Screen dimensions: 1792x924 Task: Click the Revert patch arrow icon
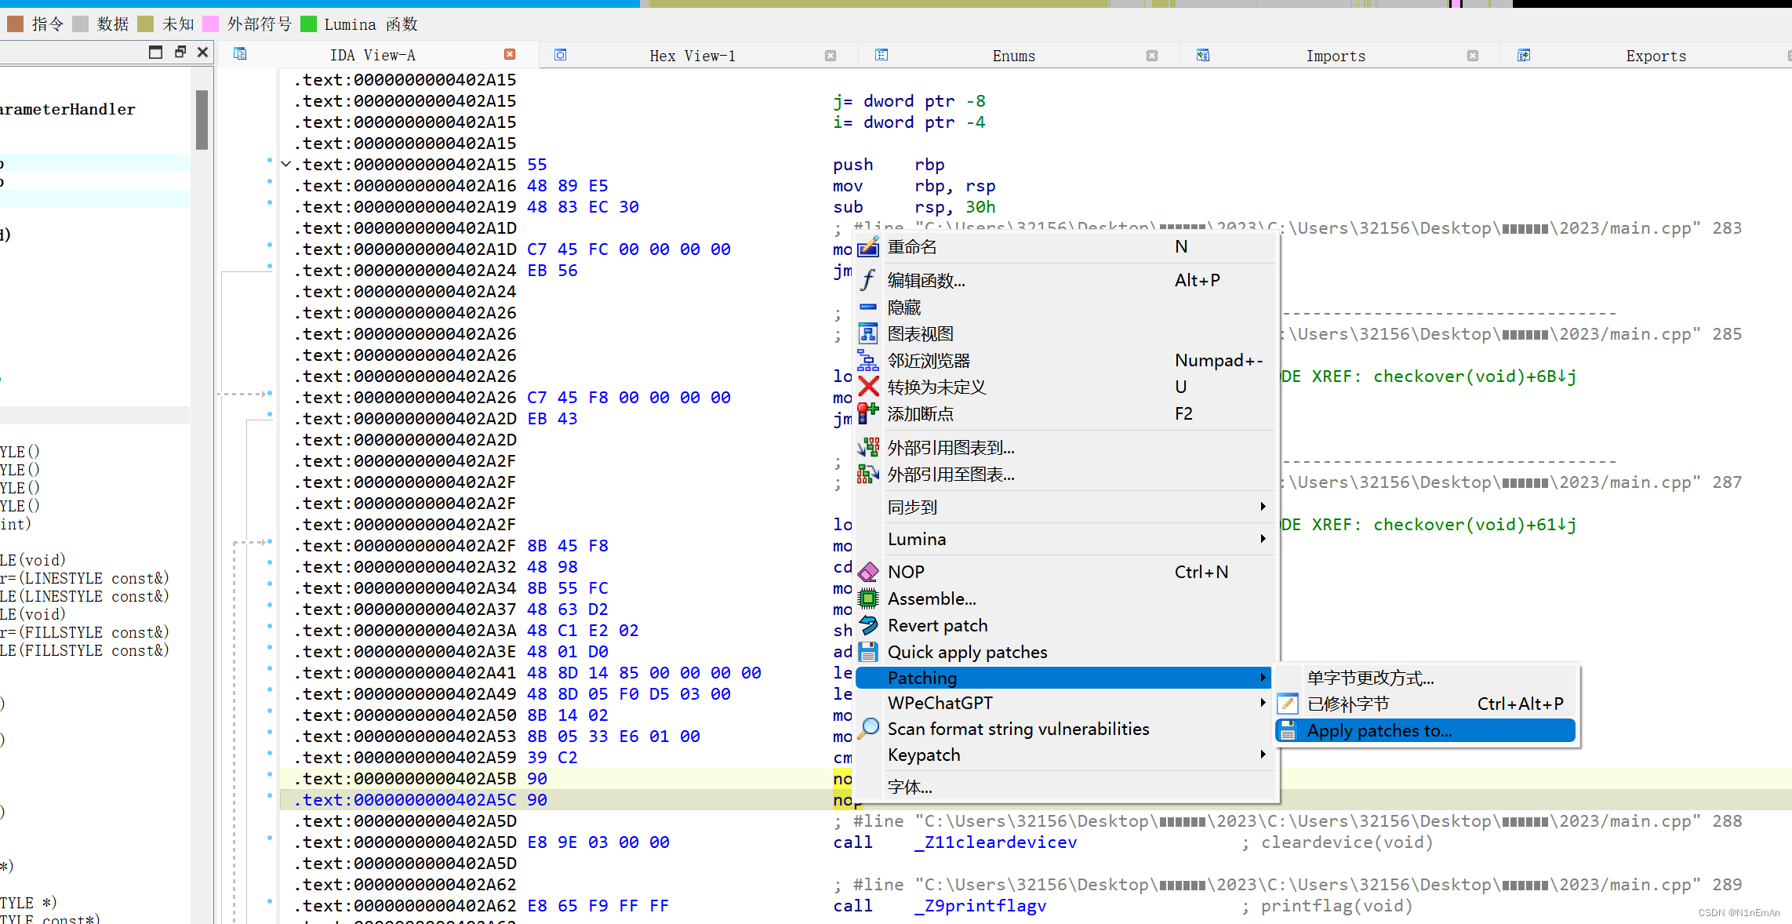coord(868,625)
